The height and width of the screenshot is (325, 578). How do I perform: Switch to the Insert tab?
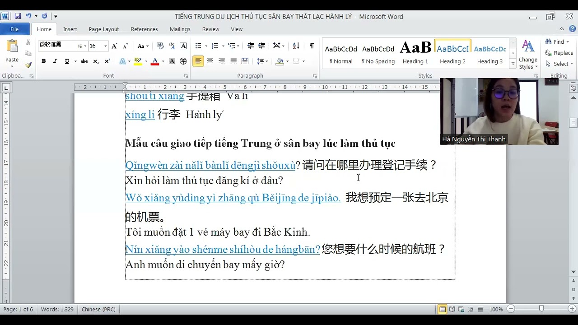click(70, 29)
